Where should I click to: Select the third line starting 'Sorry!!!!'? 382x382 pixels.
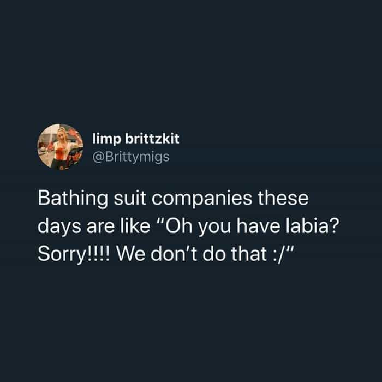(x=166, y=254)
